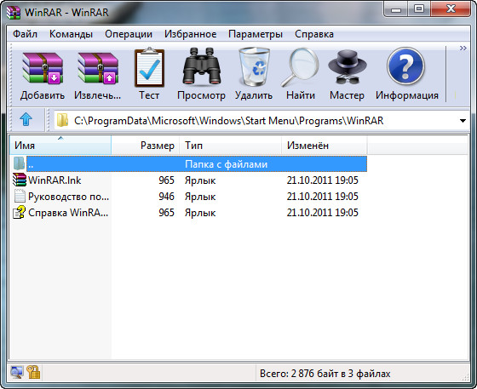
Task: Open the Операции menu
Action: point(129,34)
